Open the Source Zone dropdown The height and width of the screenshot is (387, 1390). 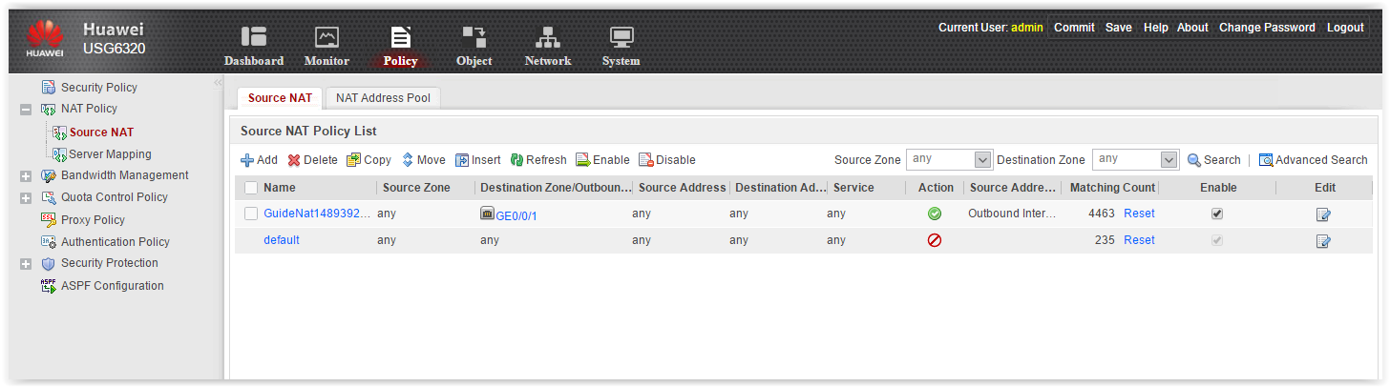(982, 160)
